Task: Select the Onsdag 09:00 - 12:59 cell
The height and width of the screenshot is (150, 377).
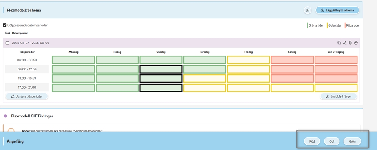Action: tap(161, 69)
